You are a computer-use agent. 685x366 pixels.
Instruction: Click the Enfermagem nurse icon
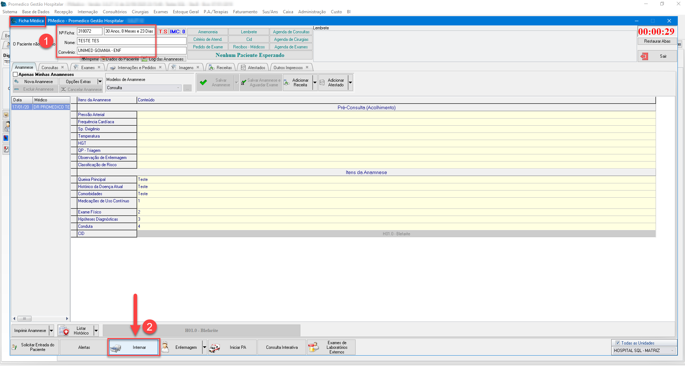pos(165,347)
